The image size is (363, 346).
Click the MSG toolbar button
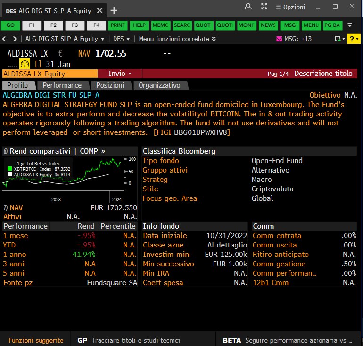(x=289, y=25)
